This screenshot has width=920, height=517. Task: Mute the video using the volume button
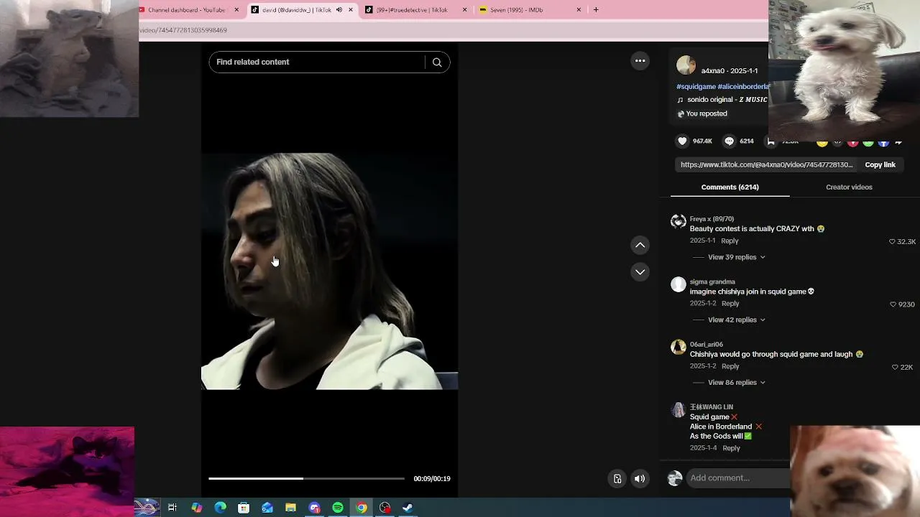pos(640,479)
